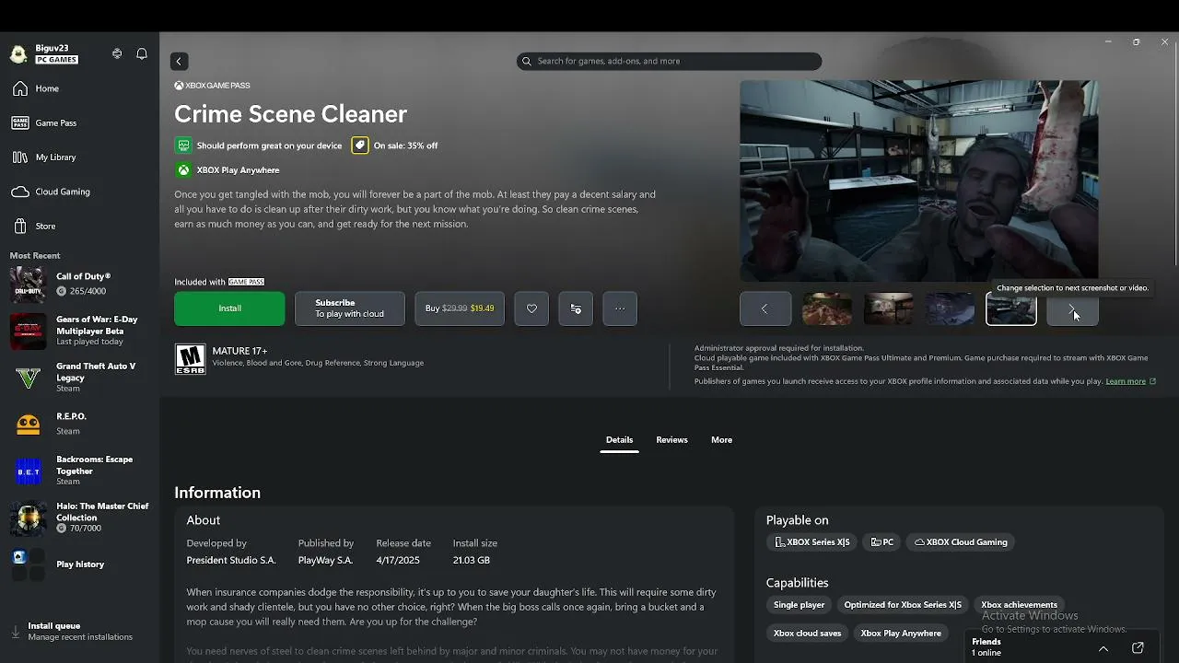Open the Gears of War: E-Day beta icon

(28, 331)
